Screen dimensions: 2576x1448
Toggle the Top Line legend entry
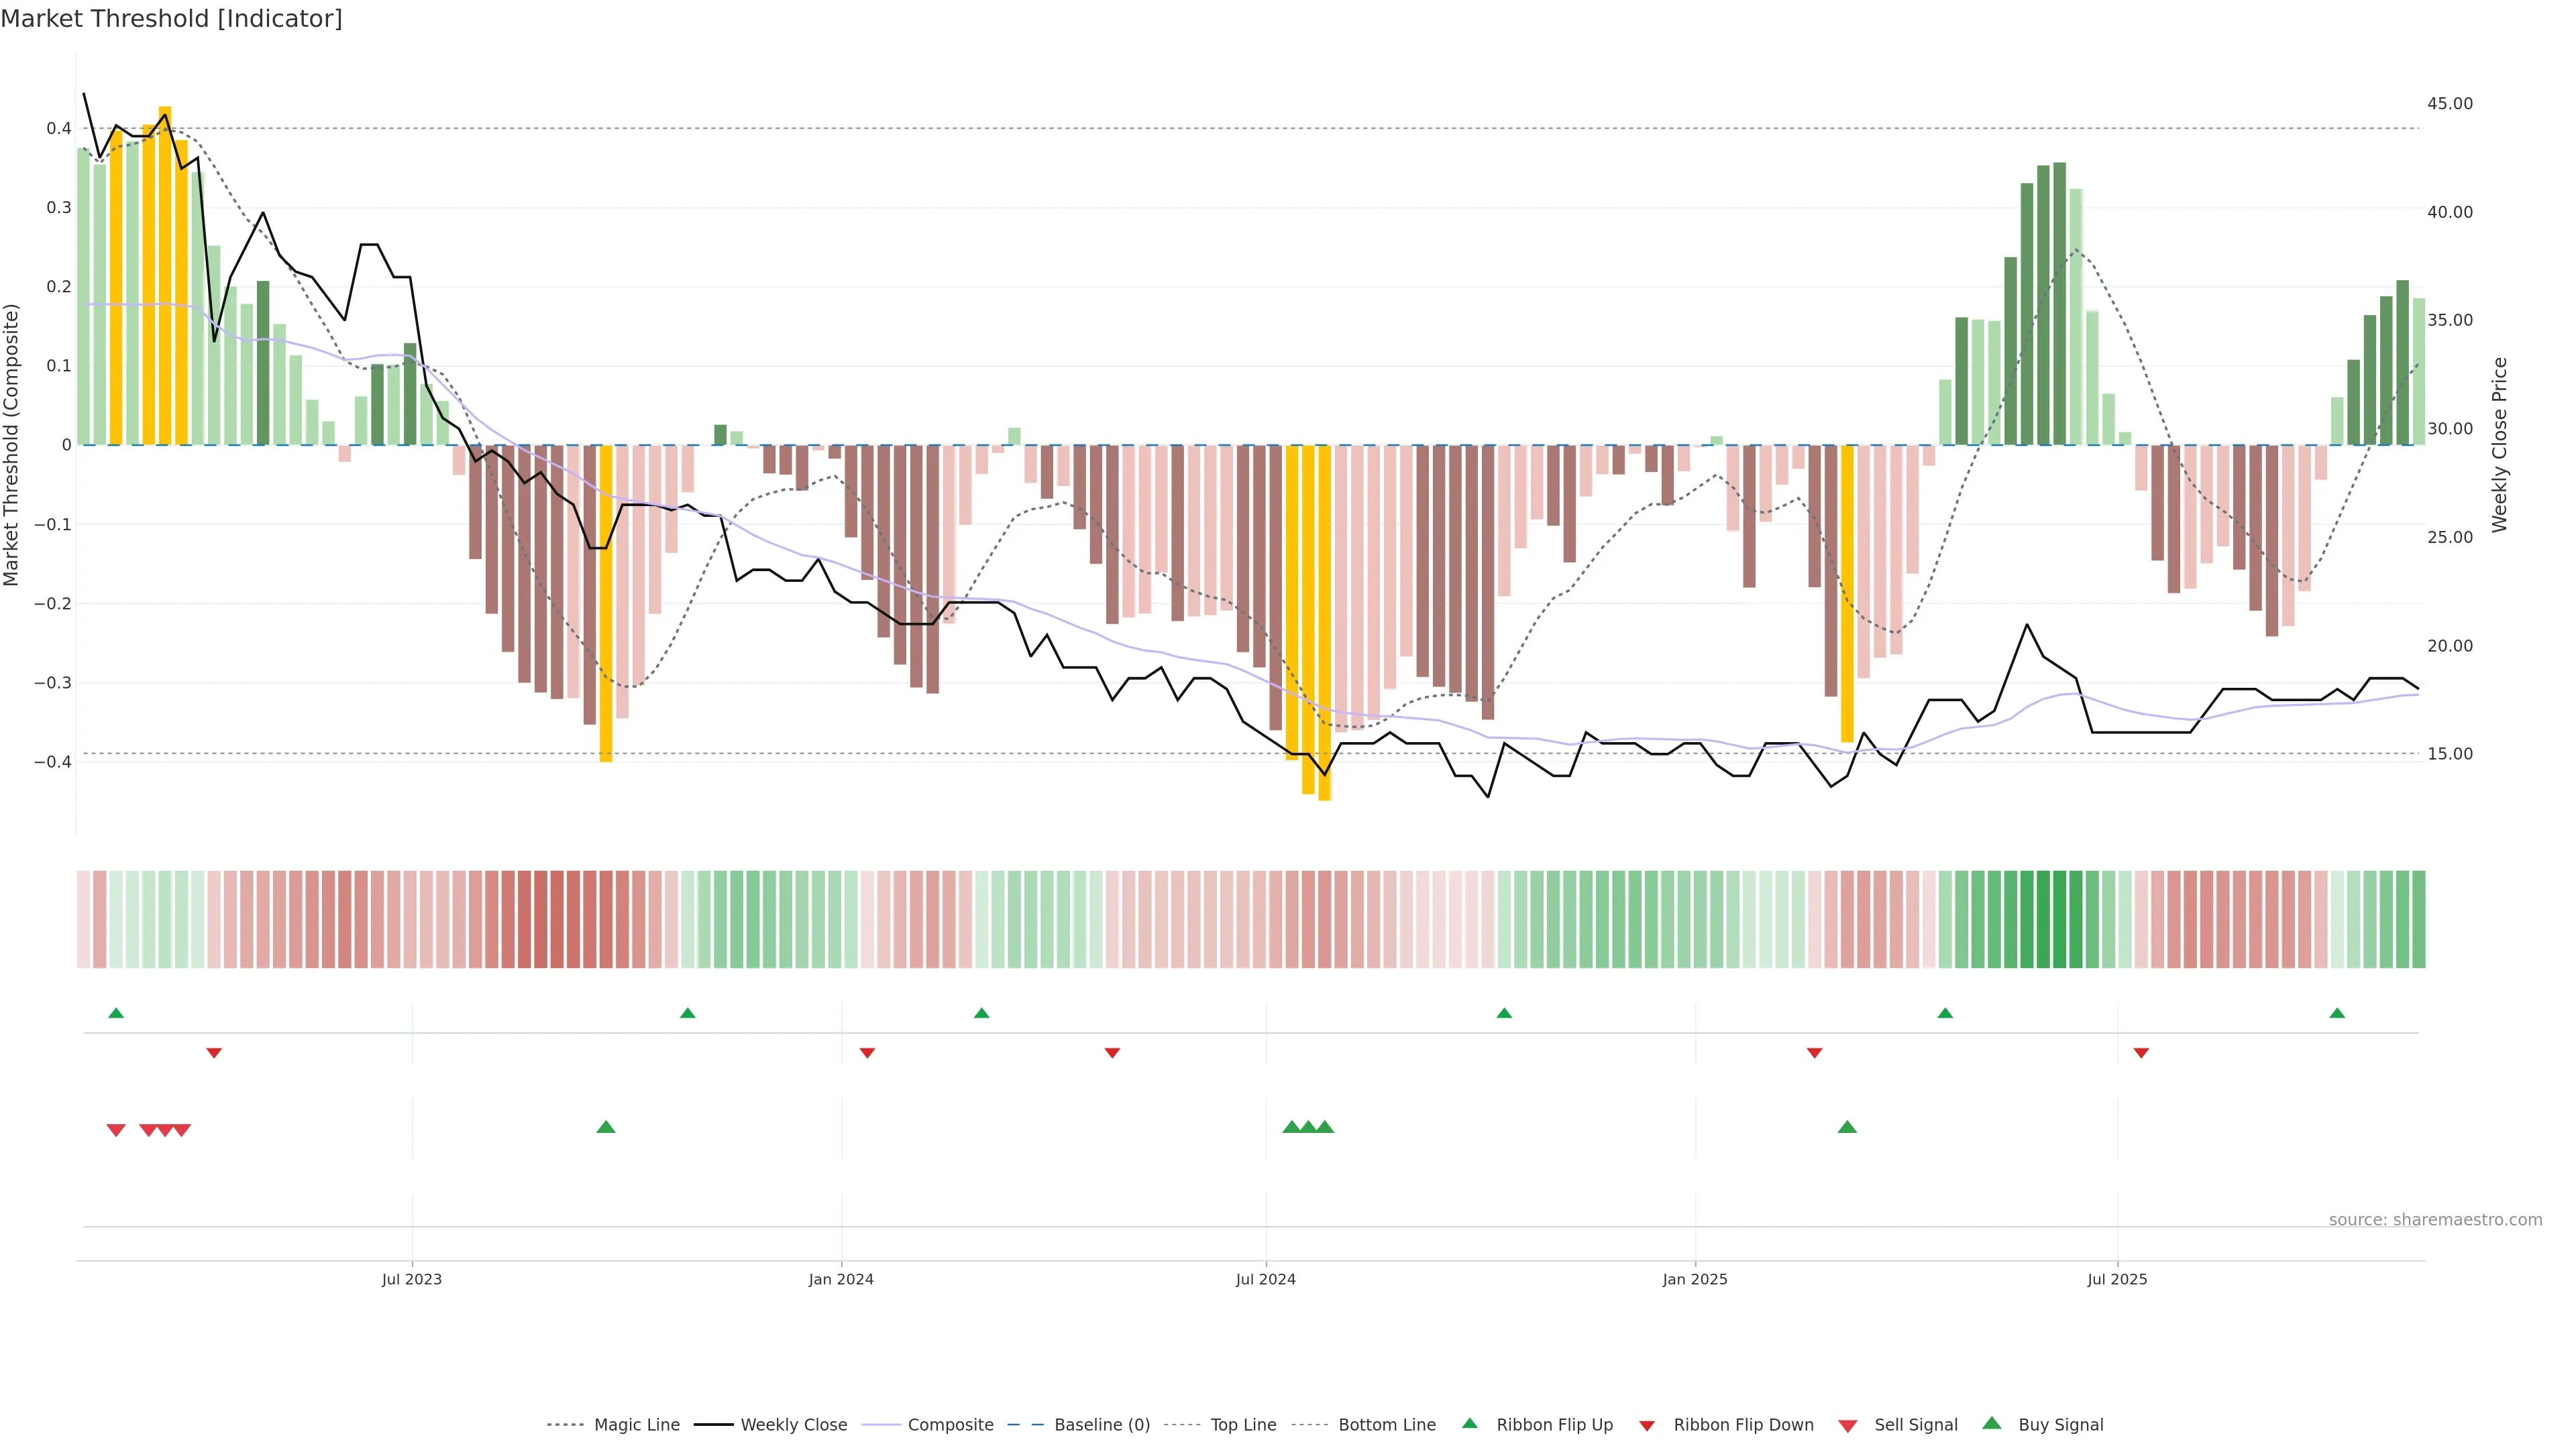(1243, 1425)
